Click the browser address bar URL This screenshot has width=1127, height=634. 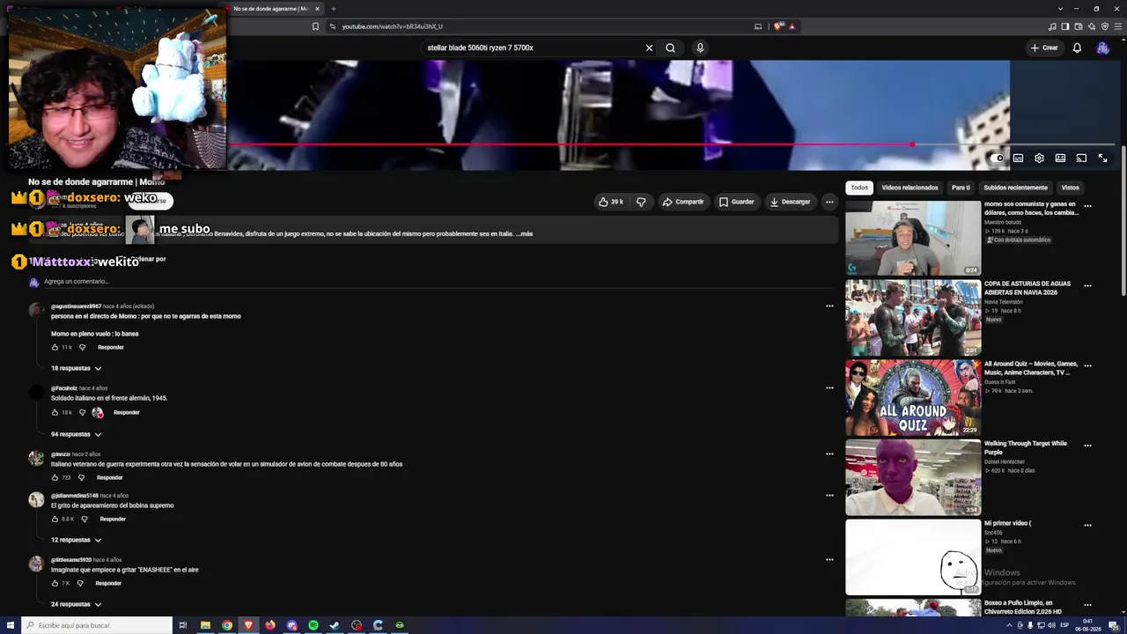tap(392, 26)
